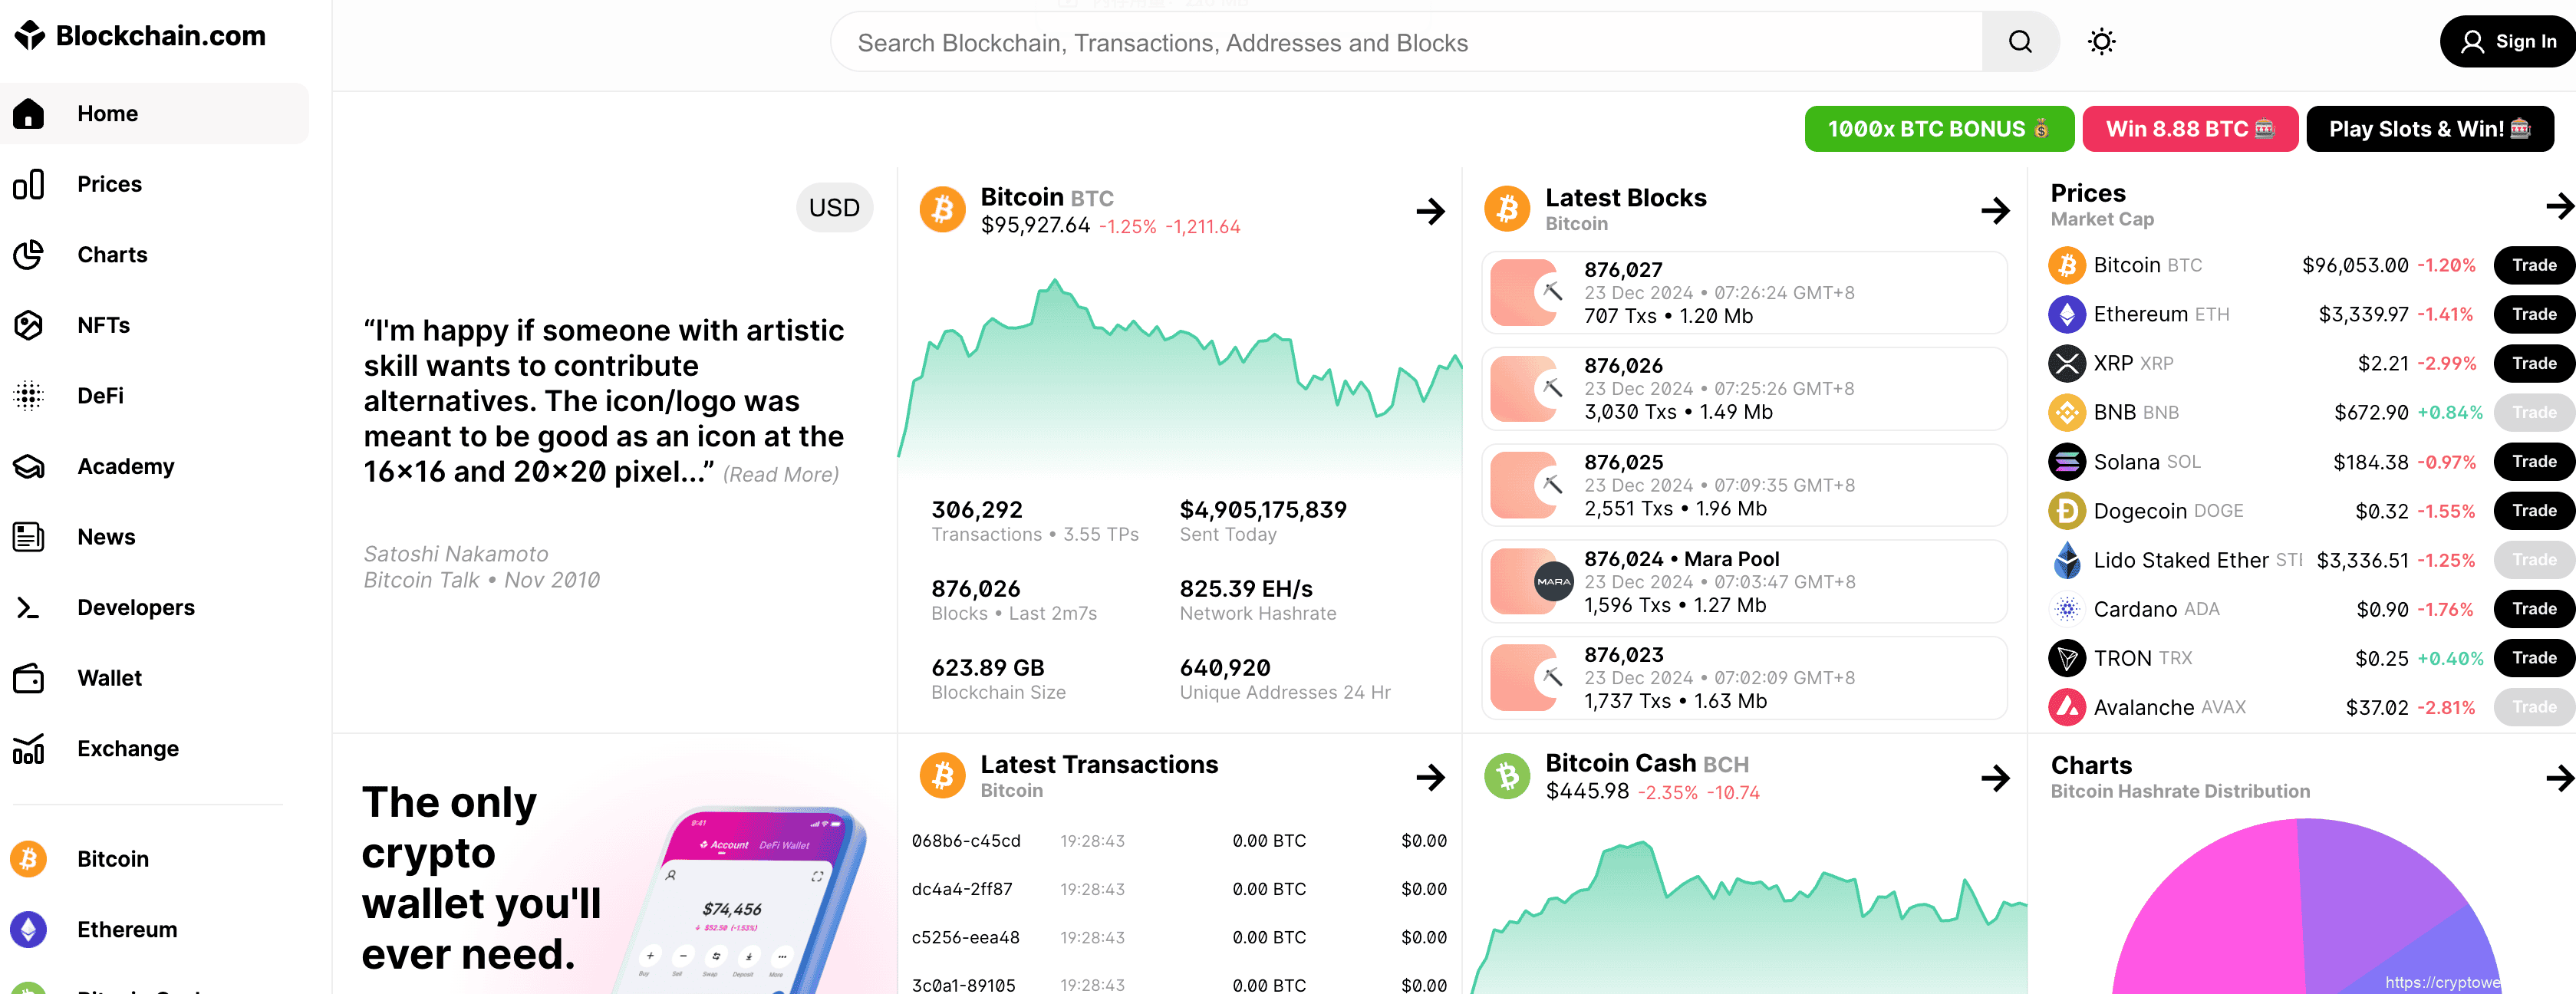Click the Ethereum icon in Prices list
Image resolution: width=2576 pixels, height=994 pixels.
click(2066, 314)
